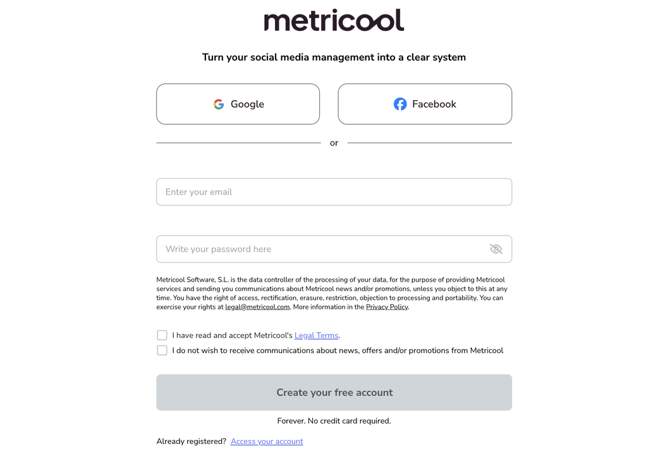Image resolution: width=670 pixels, height=454 pixels.
Task: Sign up with the Google button
Action: [x=238, y=104]
